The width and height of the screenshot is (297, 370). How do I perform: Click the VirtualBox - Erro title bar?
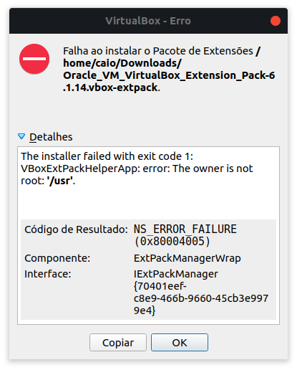click(x=148, y=21)
